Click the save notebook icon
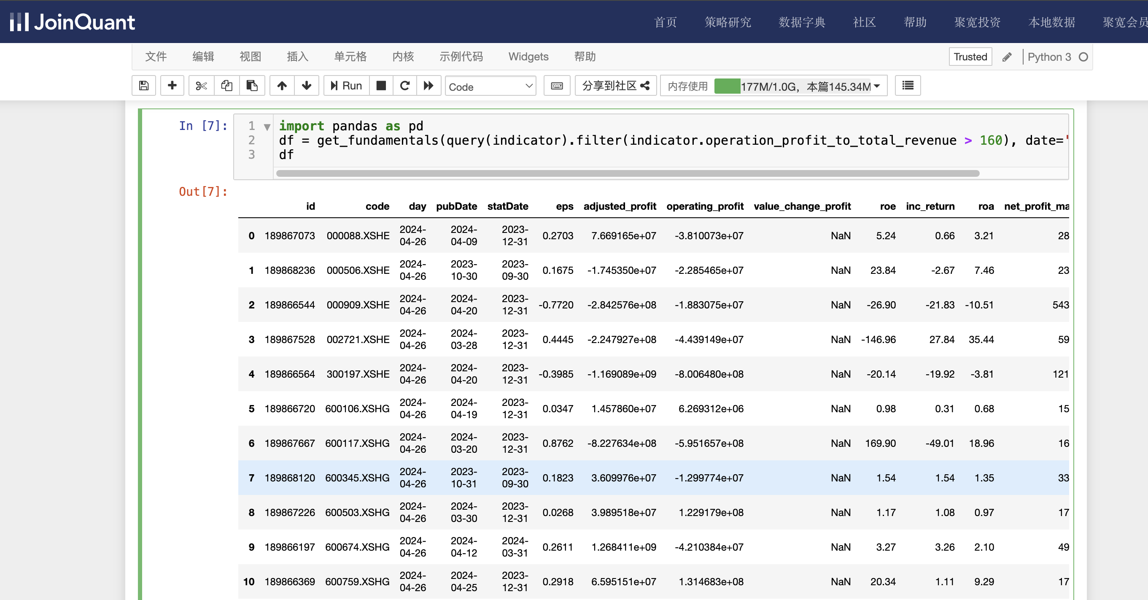1148x600 pixels. click(x=143, y=86)
